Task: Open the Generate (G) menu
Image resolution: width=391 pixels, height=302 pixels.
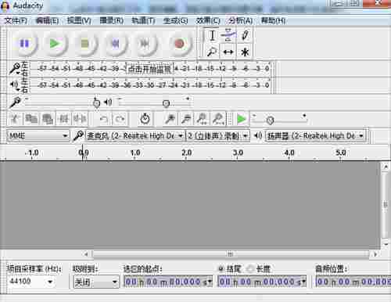Action: [175, 20]
